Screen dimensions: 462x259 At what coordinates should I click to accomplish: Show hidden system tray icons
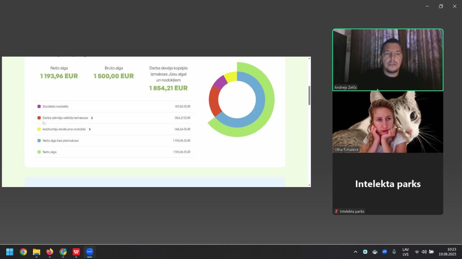point(356,252)
